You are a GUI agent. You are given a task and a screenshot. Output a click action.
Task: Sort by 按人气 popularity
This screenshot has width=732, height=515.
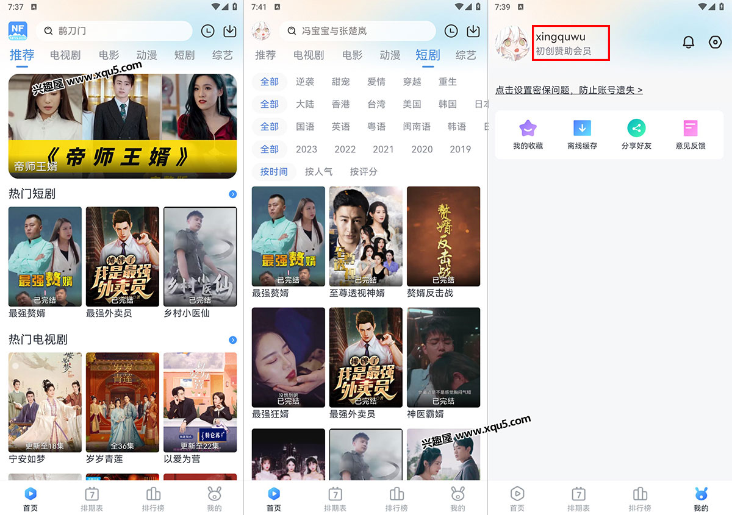(318, 172)
